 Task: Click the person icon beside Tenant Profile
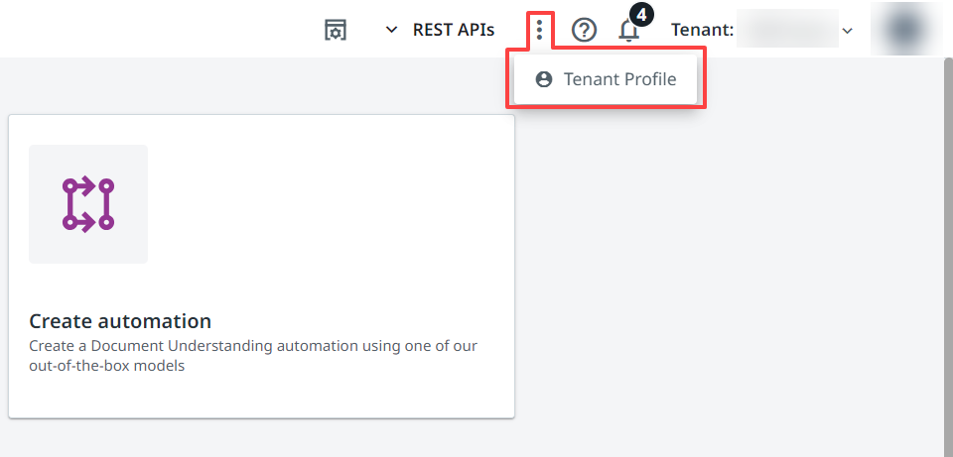point(543,79)
